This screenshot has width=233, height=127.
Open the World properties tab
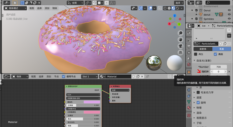point(189,65)
